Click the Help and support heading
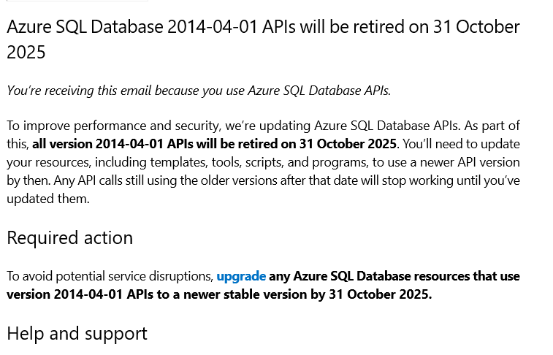Screen dimensions: 553x355 click(77, 334)
